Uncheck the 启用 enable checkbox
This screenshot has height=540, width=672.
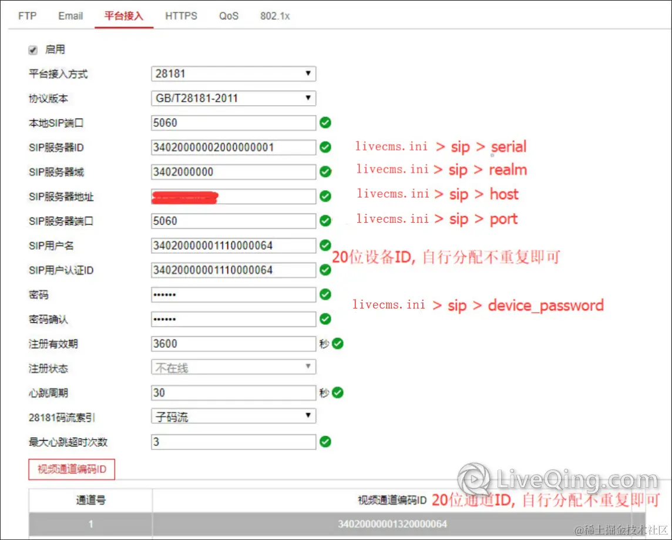coord(33,49)
